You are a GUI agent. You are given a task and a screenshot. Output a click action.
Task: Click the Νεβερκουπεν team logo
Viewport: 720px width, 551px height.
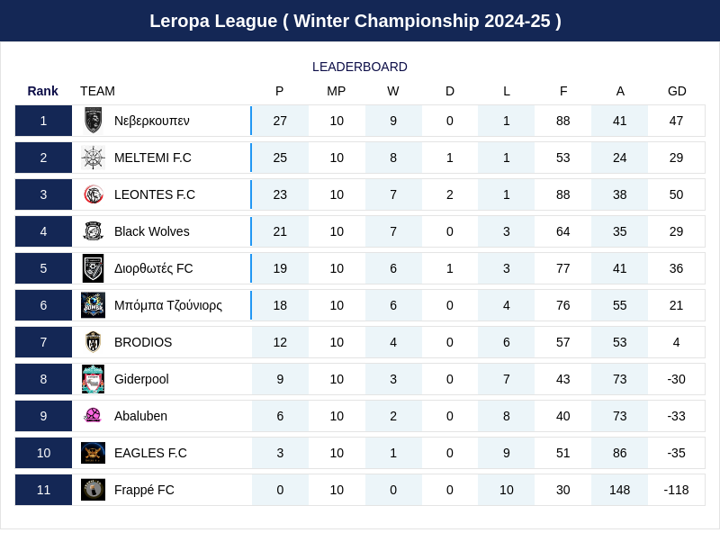click(x=93, y=121)
